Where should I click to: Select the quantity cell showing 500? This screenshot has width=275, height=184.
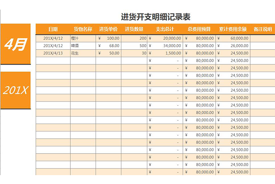(134, 46)
